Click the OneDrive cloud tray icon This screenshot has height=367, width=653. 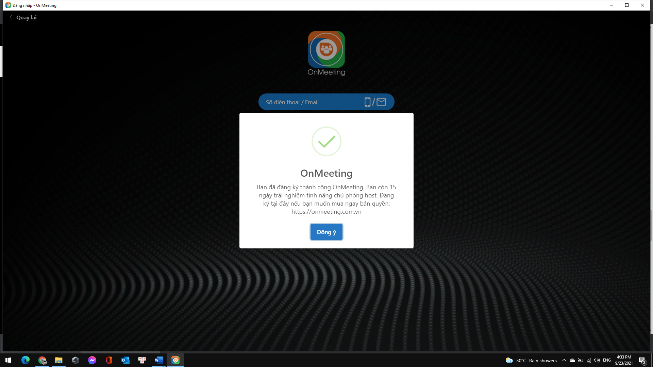pos(572,360)
